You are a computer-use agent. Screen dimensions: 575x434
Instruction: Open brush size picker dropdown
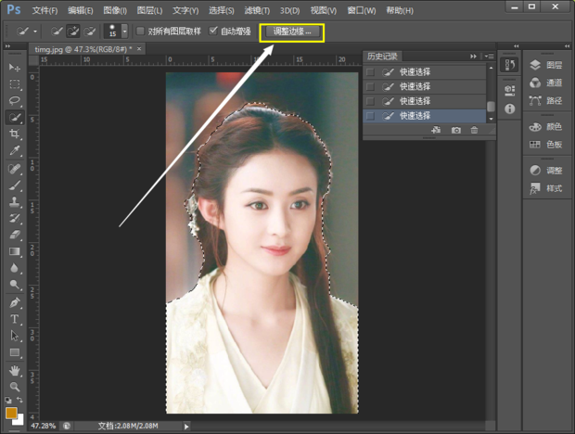point(124,32)
